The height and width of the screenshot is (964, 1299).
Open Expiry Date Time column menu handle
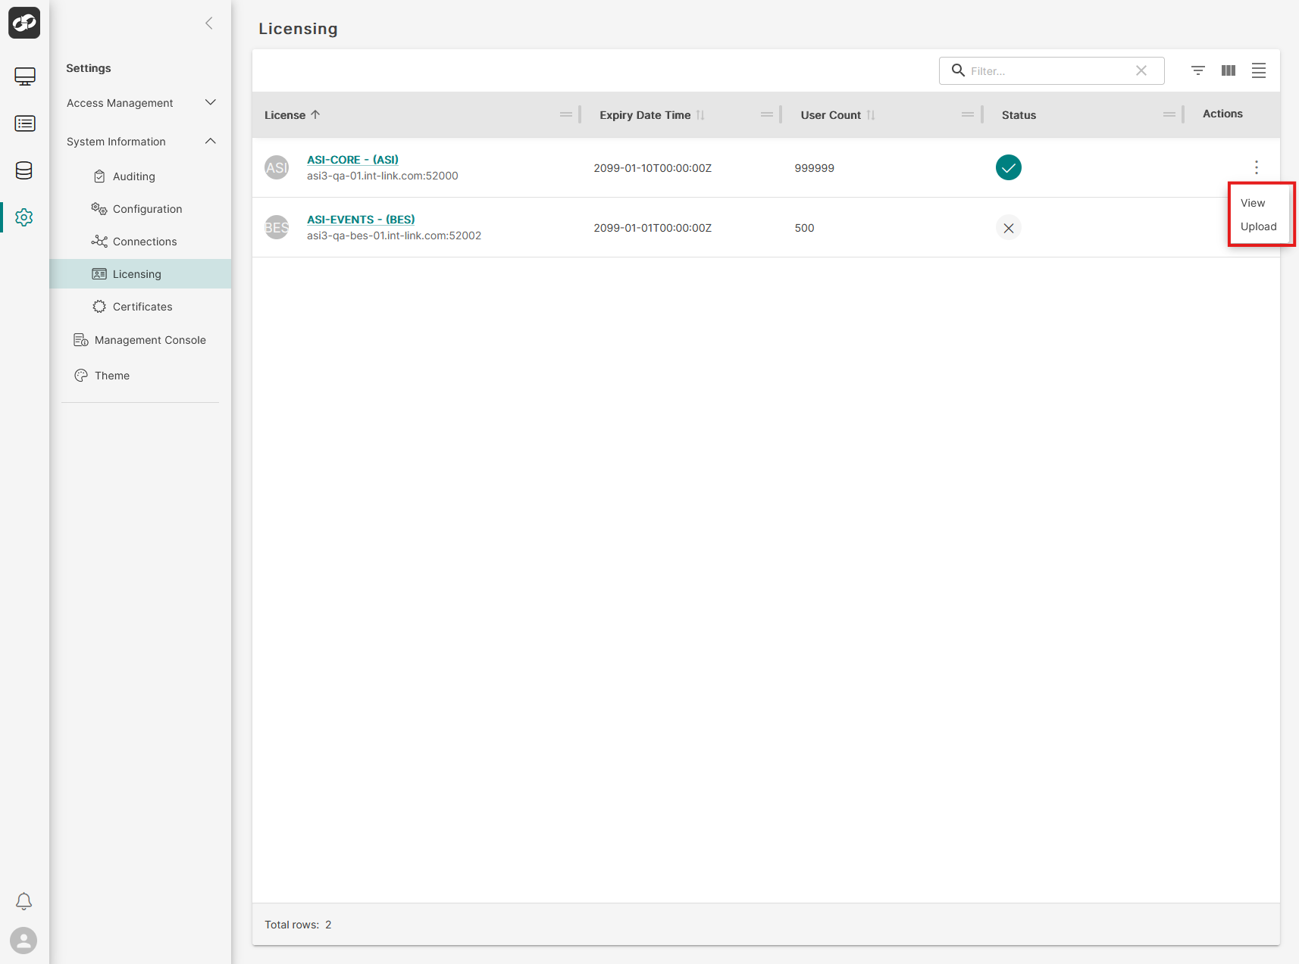click(x=767, y=114)
